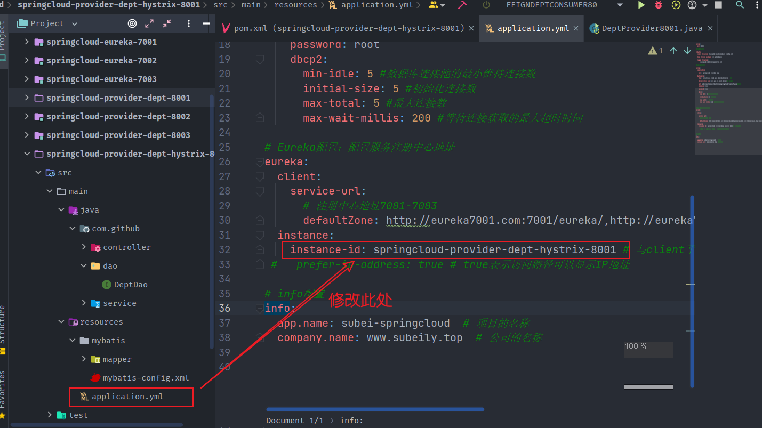Select opened file target icon in Project panel
The height and width of the screenshot is (428, 762).
click(x=132, y=23)
